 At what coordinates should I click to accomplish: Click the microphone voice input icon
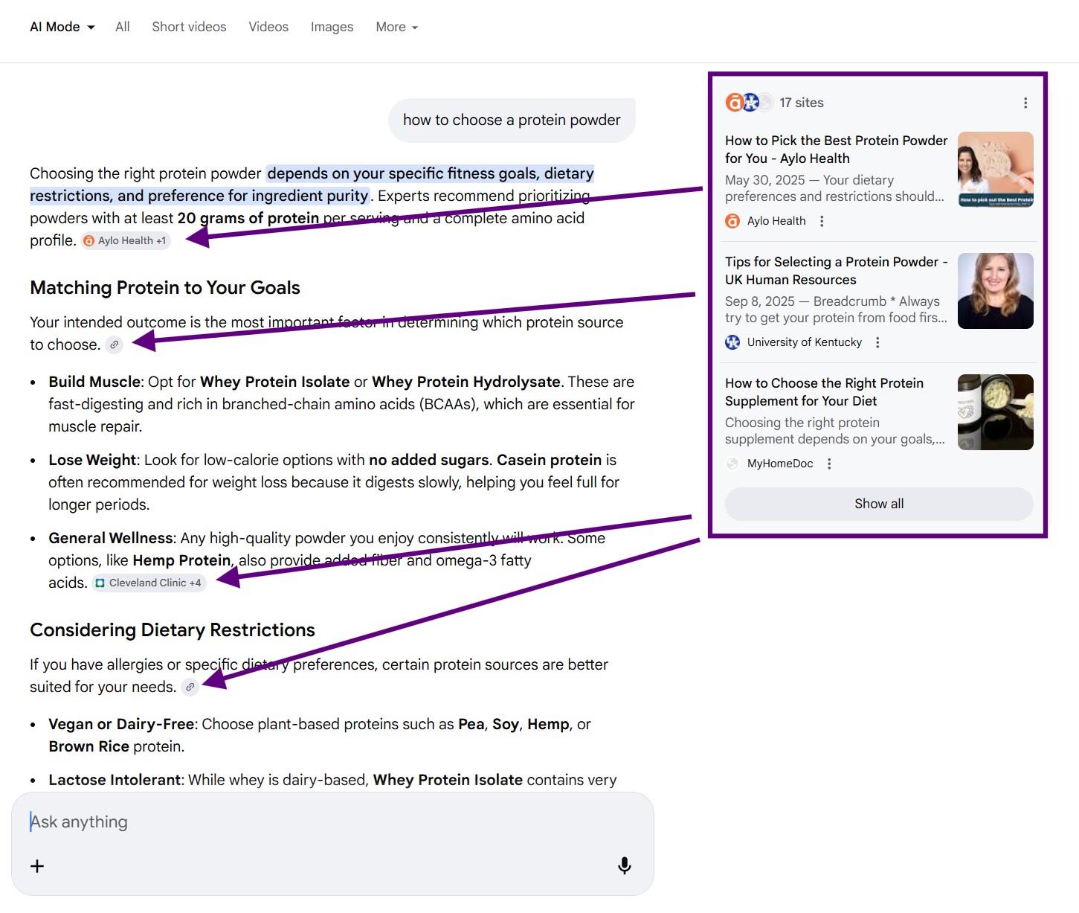pyautogui.click(x=625, y=865)
